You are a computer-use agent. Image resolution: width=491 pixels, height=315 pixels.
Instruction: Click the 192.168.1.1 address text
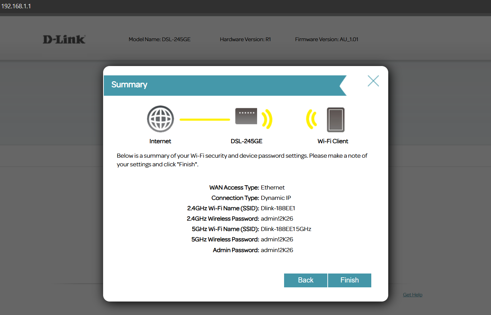click(16, 6)
